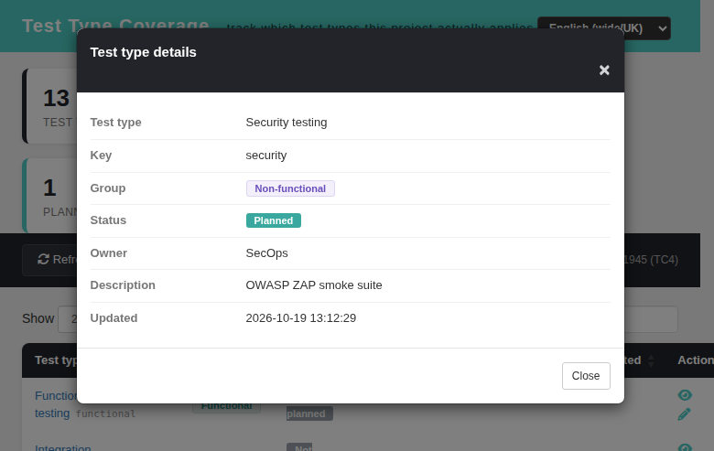The height and width of the screenshot is (451, 714).
Task: Click the Description field label
Action: click(x=123, y=285)
